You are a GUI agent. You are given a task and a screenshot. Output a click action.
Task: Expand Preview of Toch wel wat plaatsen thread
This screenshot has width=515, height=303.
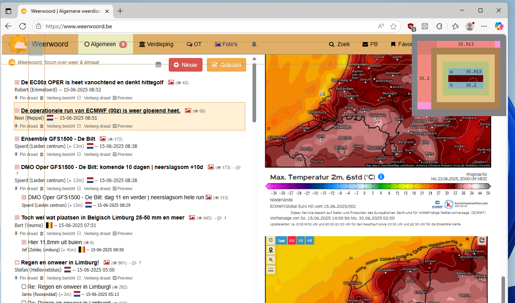pos(123,233)
